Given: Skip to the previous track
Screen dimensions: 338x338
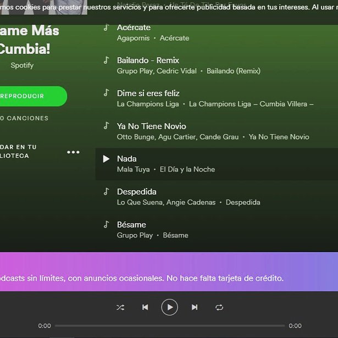Looking at the screenshot, I should pyautogui.click(x=145, y=307).
